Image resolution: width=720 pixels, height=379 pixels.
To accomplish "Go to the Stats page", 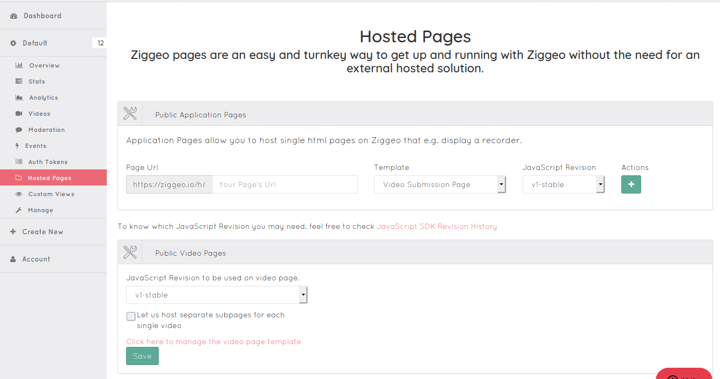I will 53,81.
